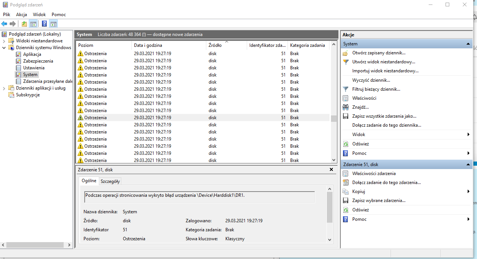Click the Zapisz wszystkie zdarzenia jako floppy icon
The image size is (477, 259).
point(346,116)
